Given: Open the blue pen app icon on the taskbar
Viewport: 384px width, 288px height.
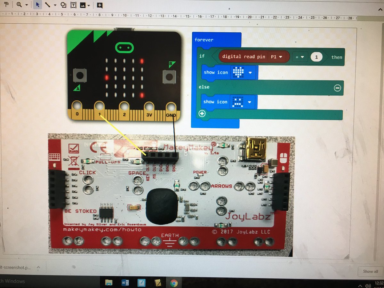Looking at the screenshot, I should (141, 282).
